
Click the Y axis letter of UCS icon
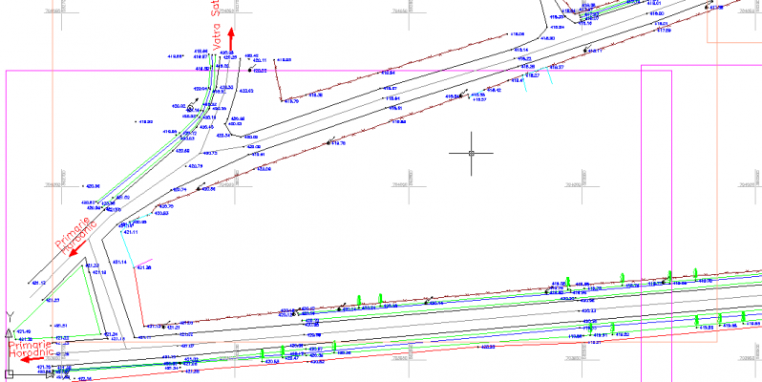[10, 316]
